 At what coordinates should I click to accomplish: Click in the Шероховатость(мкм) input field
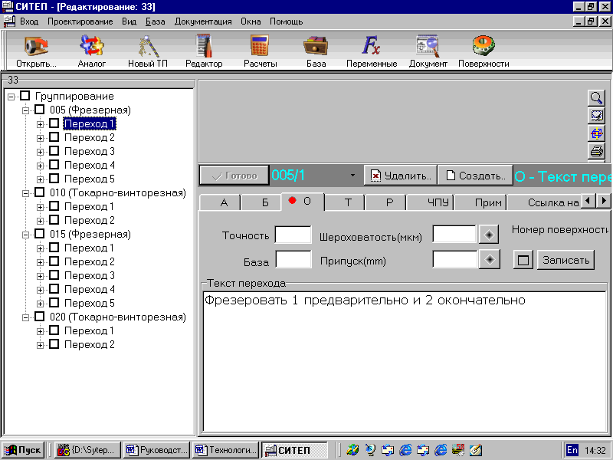454,235
